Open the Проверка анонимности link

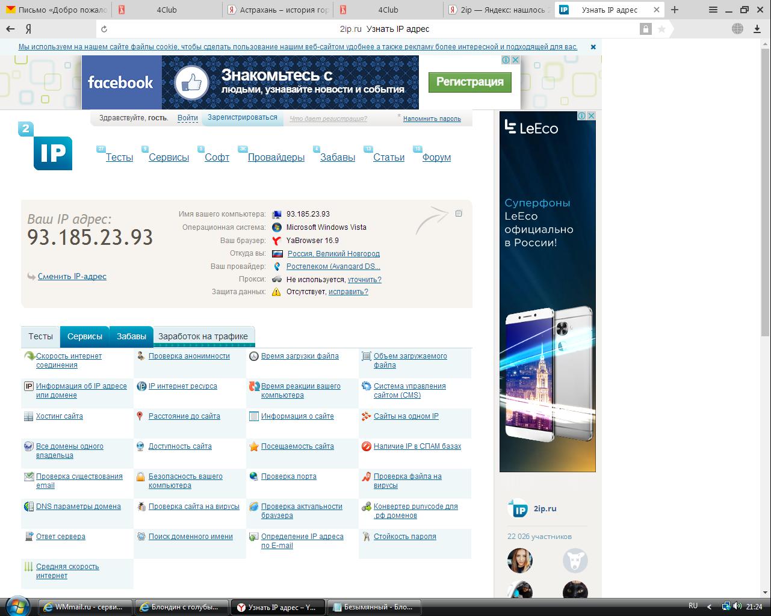coord(189,356)
